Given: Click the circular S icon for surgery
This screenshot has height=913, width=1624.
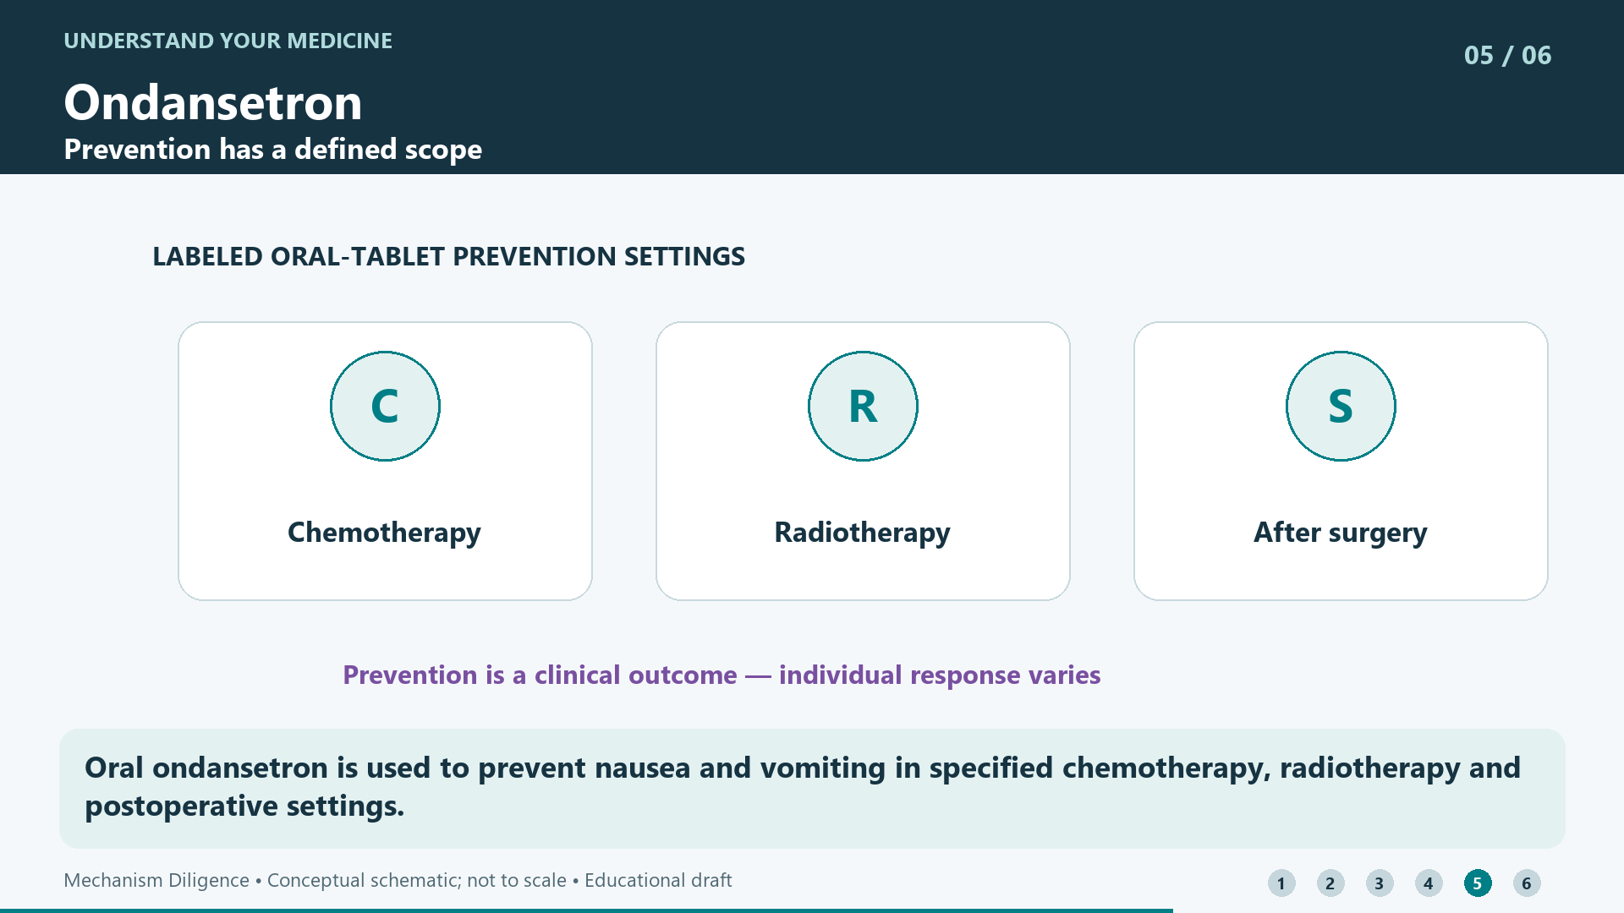Looking at the screenshot, I should pyautogui.click(x=1341, y=406).
